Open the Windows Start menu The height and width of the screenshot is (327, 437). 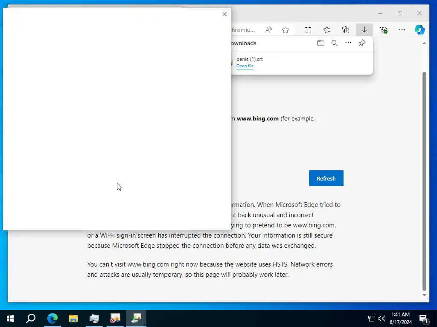pyautogui.click(x=10, y=318)
